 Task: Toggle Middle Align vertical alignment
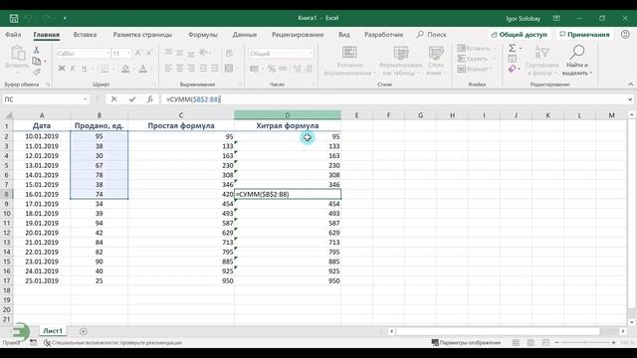pyautogui.click(x=180, y=53)
